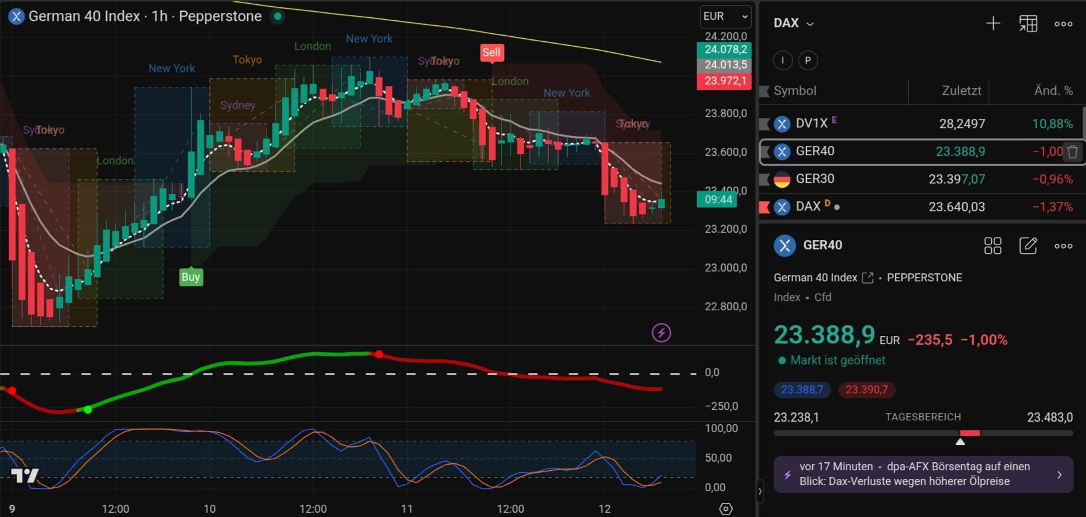Collapse the right side panel arrow

(x=760, y=491)
